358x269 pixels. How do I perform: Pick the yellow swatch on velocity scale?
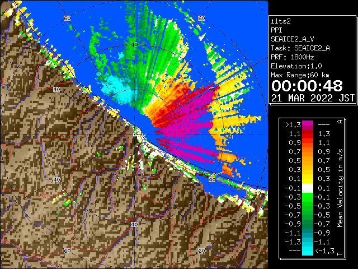308,179
